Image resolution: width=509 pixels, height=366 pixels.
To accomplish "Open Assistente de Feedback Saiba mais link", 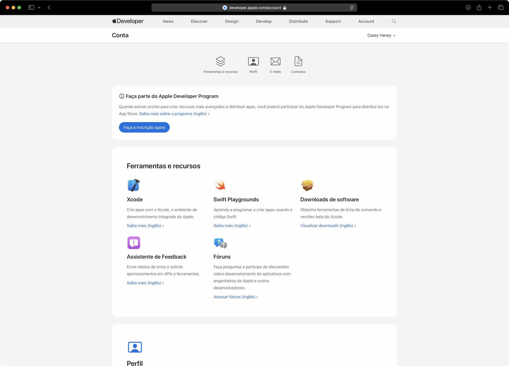I will pos(145,283).
